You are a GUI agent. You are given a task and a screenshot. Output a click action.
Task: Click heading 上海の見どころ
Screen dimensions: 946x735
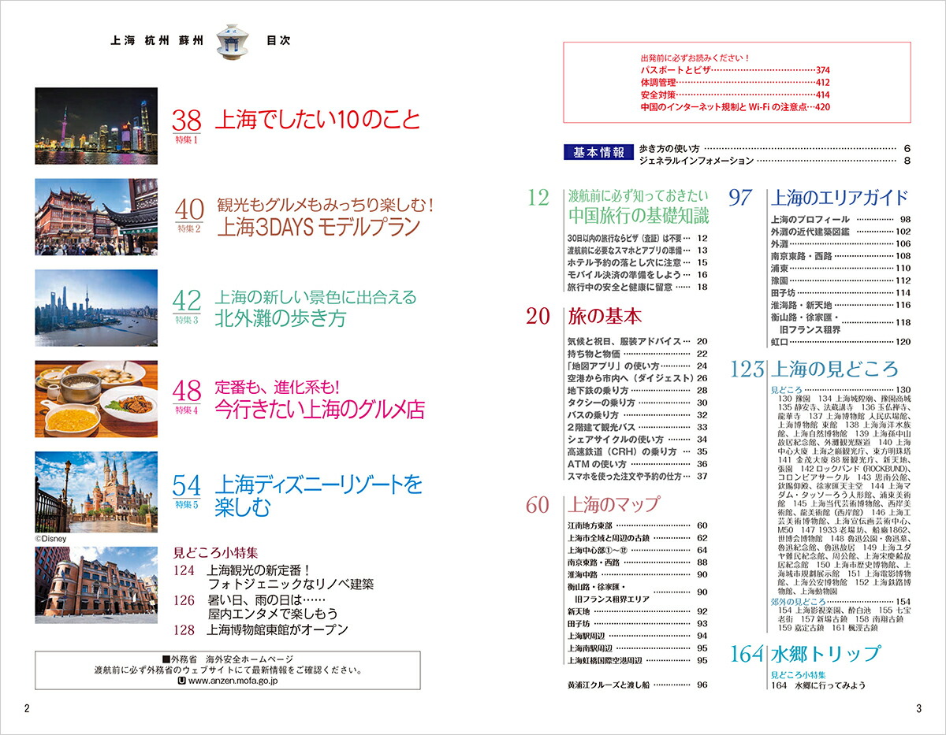point(834,369)
